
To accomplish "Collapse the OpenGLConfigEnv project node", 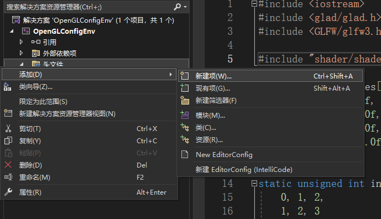I will click(12, 31).
